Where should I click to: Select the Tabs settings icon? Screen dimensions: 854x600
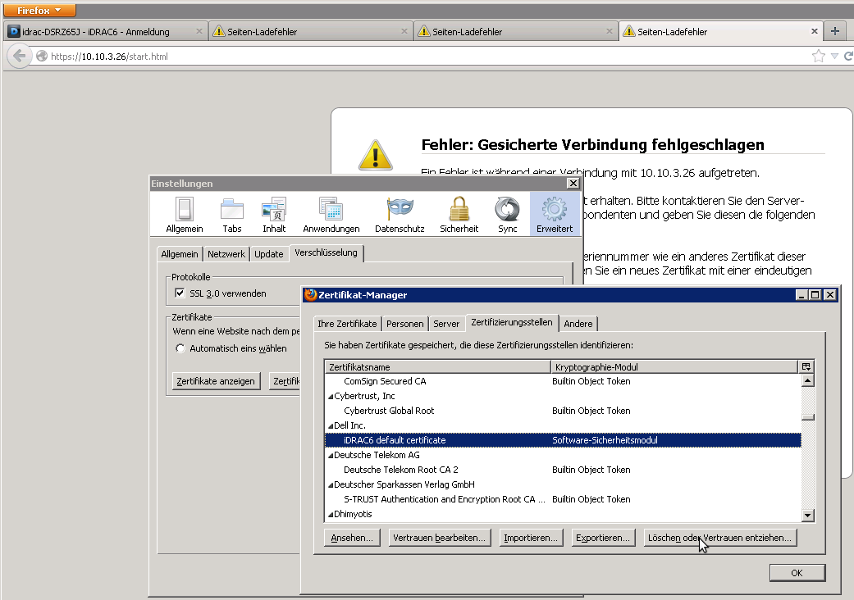pos(232,215)
